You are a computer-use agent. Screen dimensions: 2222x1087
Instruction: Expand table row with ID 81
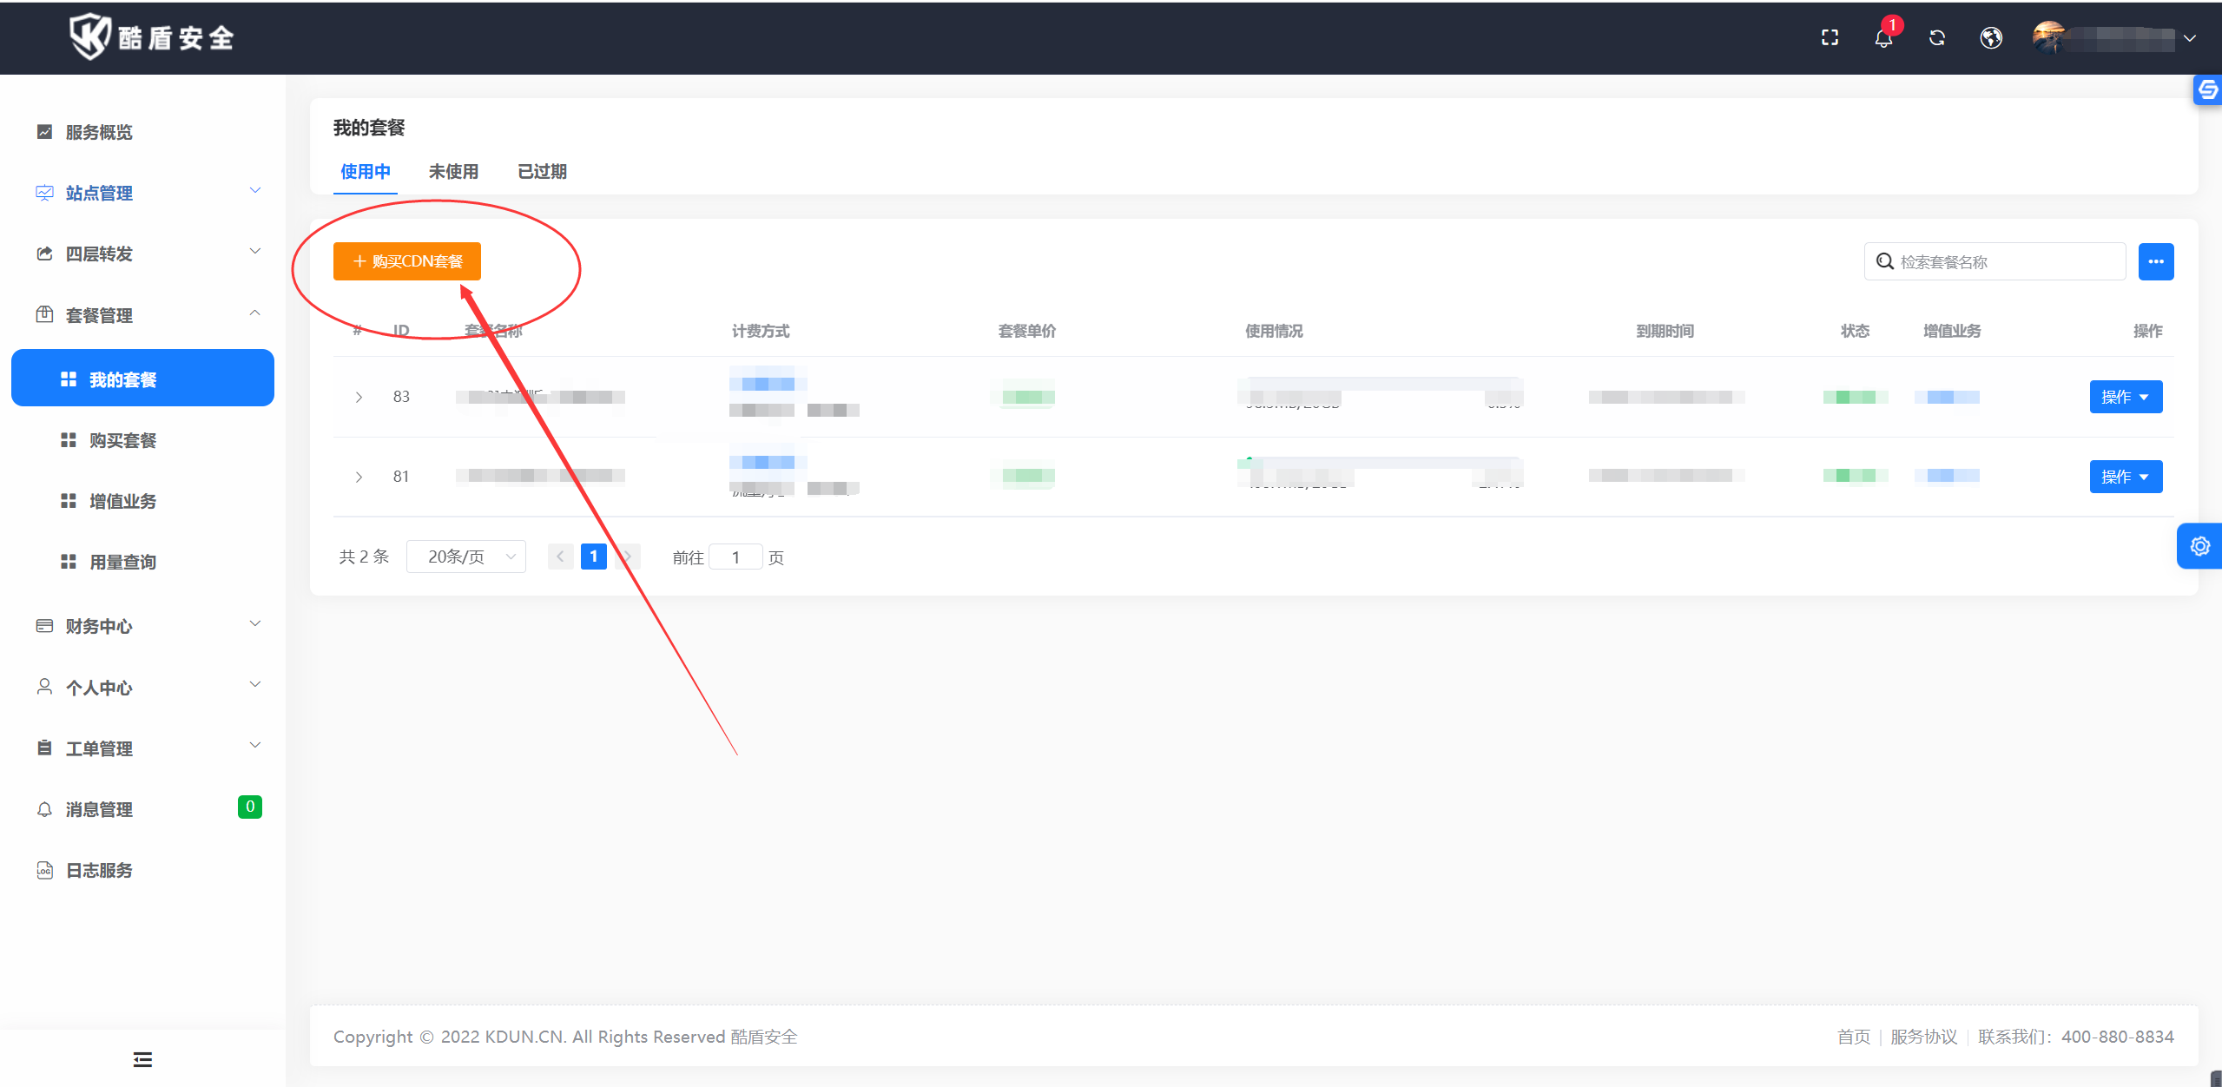[359, 477]
